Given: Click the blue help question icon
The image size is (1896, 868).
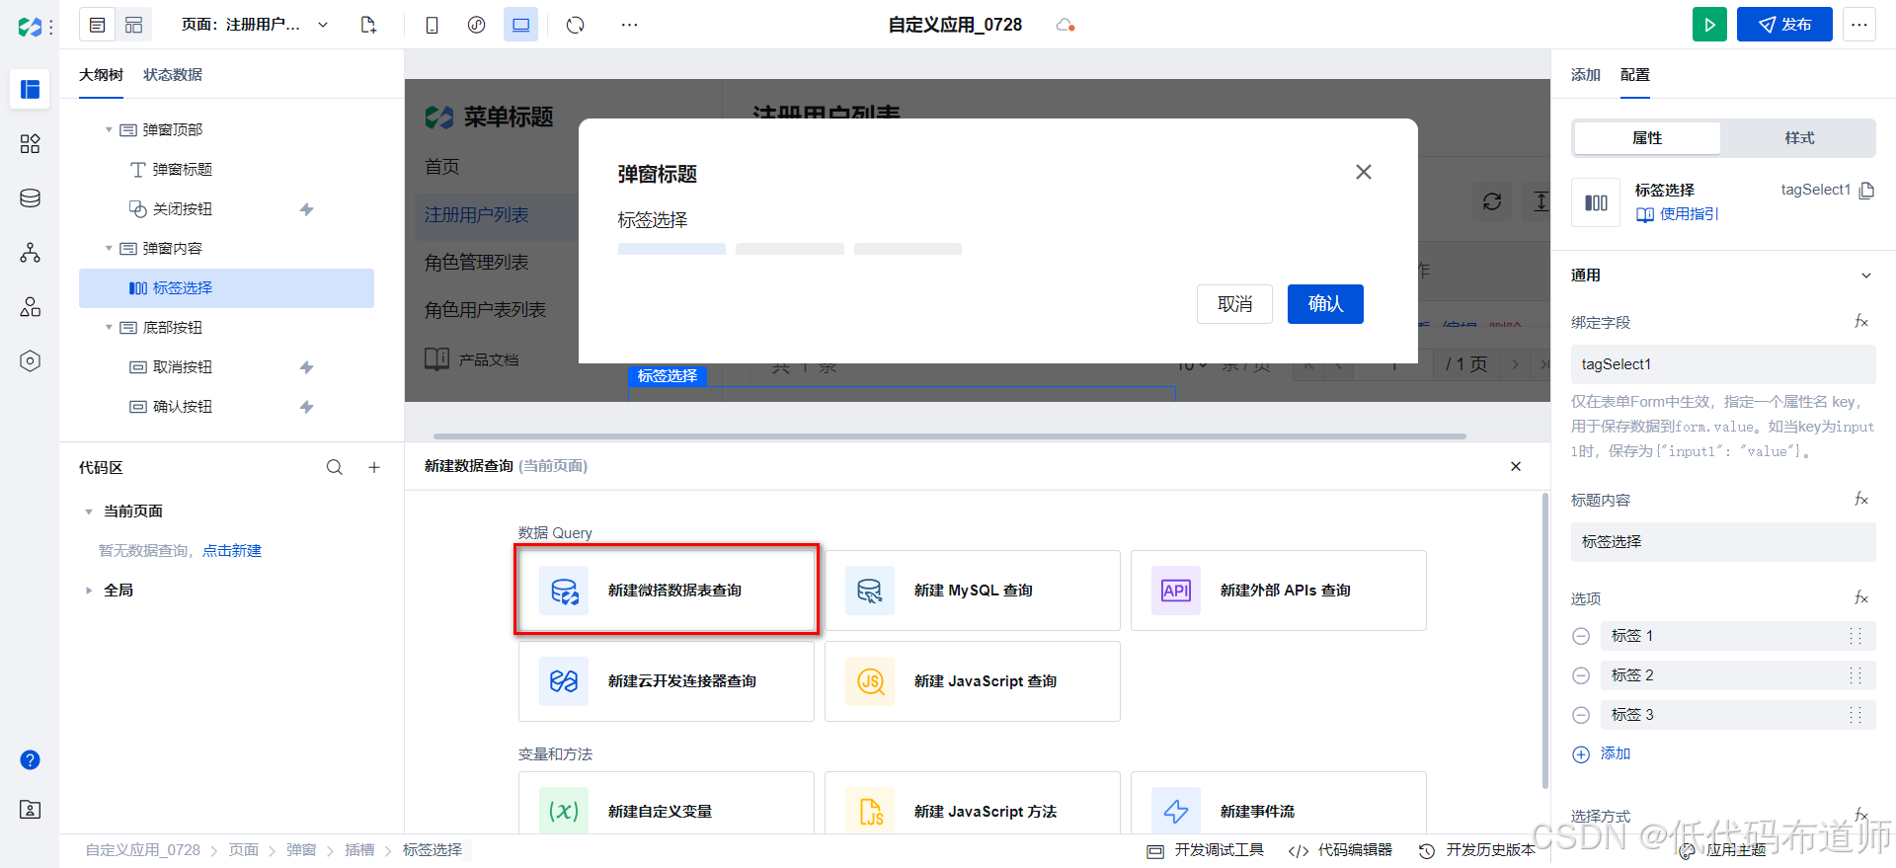Looking at the screenshot, I should [30, 759].
